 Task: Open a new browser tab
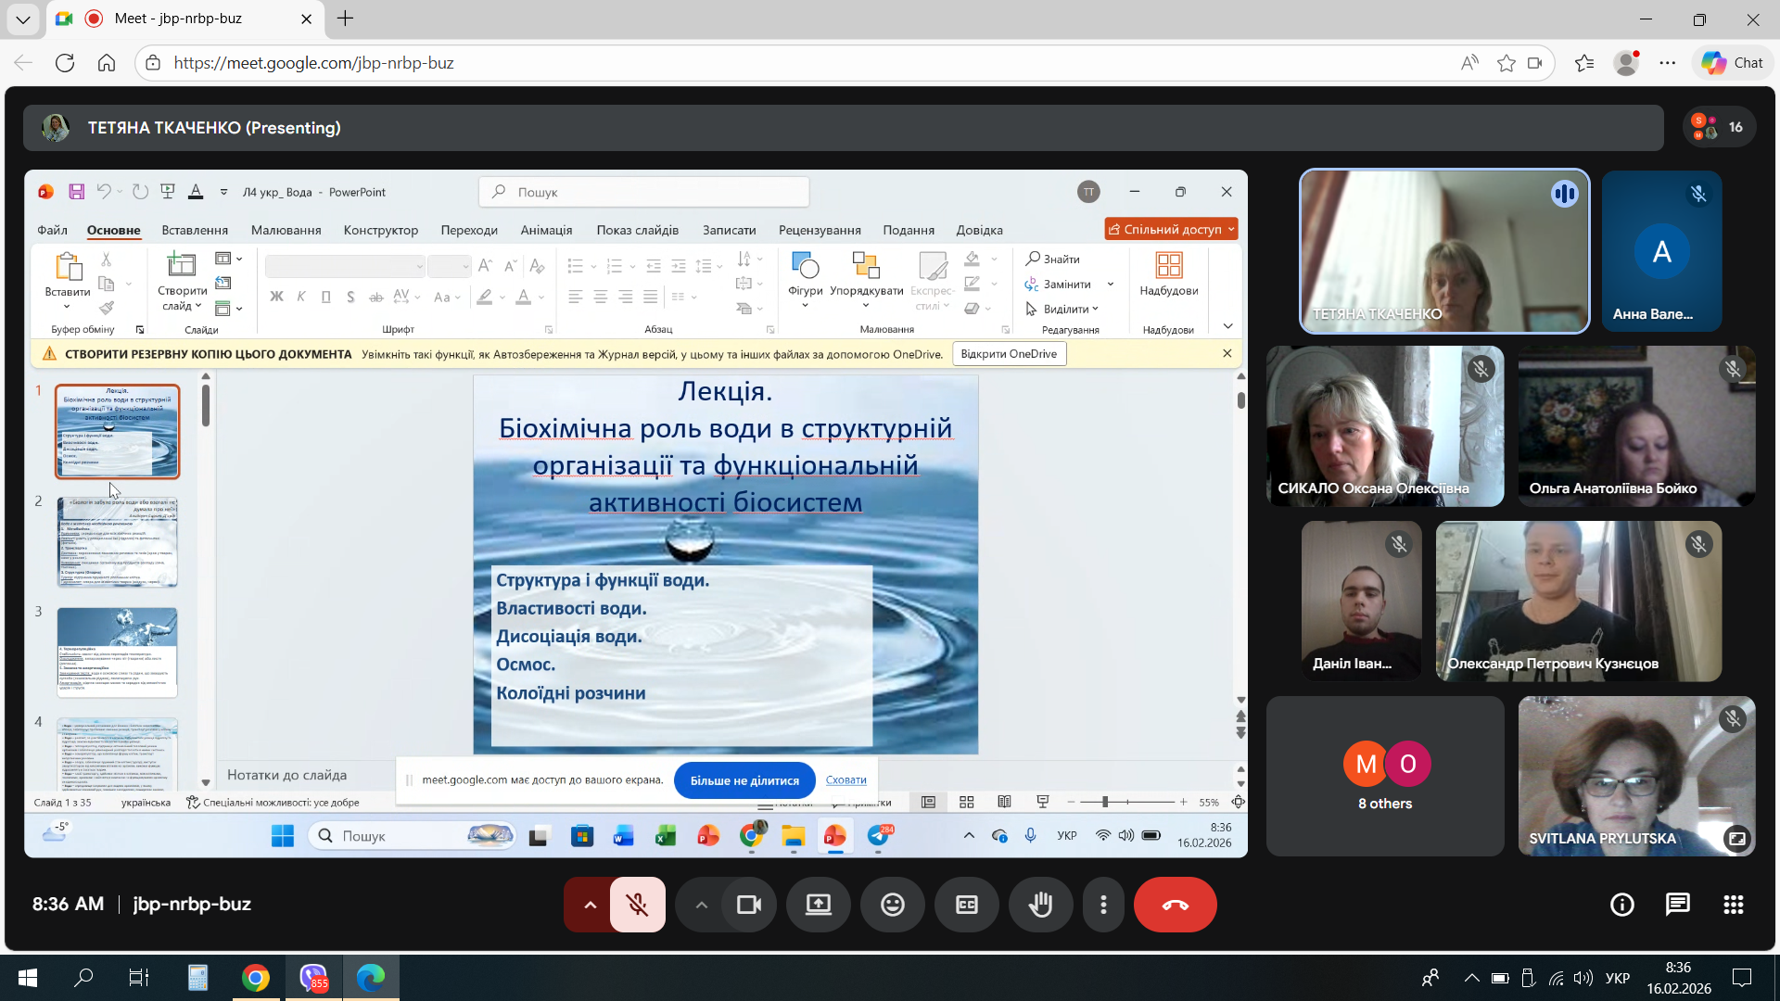click(x=345, y=19)
